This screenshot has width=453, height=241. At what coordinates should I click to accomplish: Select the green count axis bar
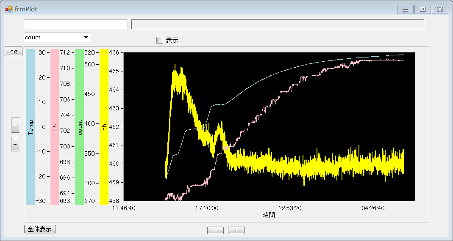(79, 127)
